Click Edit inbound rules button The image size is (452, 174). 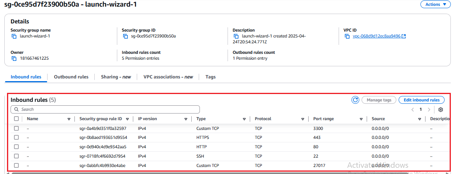tap(422, 100)
